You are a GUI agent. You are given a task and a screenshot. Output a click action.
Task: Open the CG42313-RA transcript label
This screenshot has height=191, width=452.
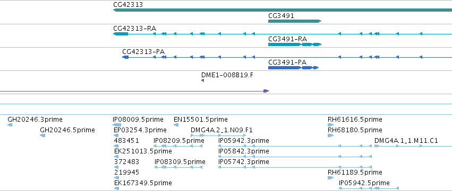tap(135, 29)
